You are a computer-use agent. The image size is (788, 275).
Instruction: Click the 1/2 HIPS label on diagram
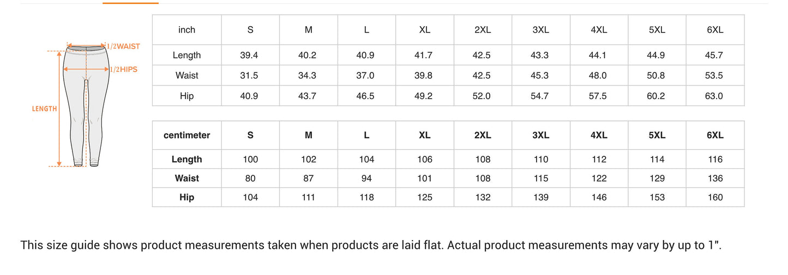(123, 70)
